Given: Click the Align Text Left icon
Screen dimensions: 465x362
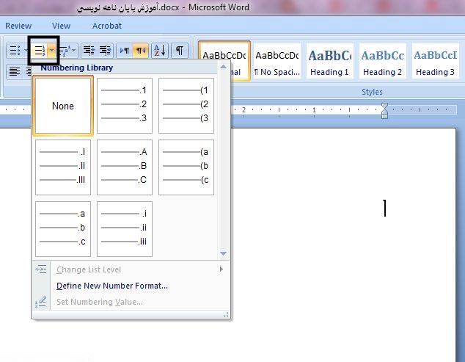Looking at the screenshot, I should pos(14,71).
